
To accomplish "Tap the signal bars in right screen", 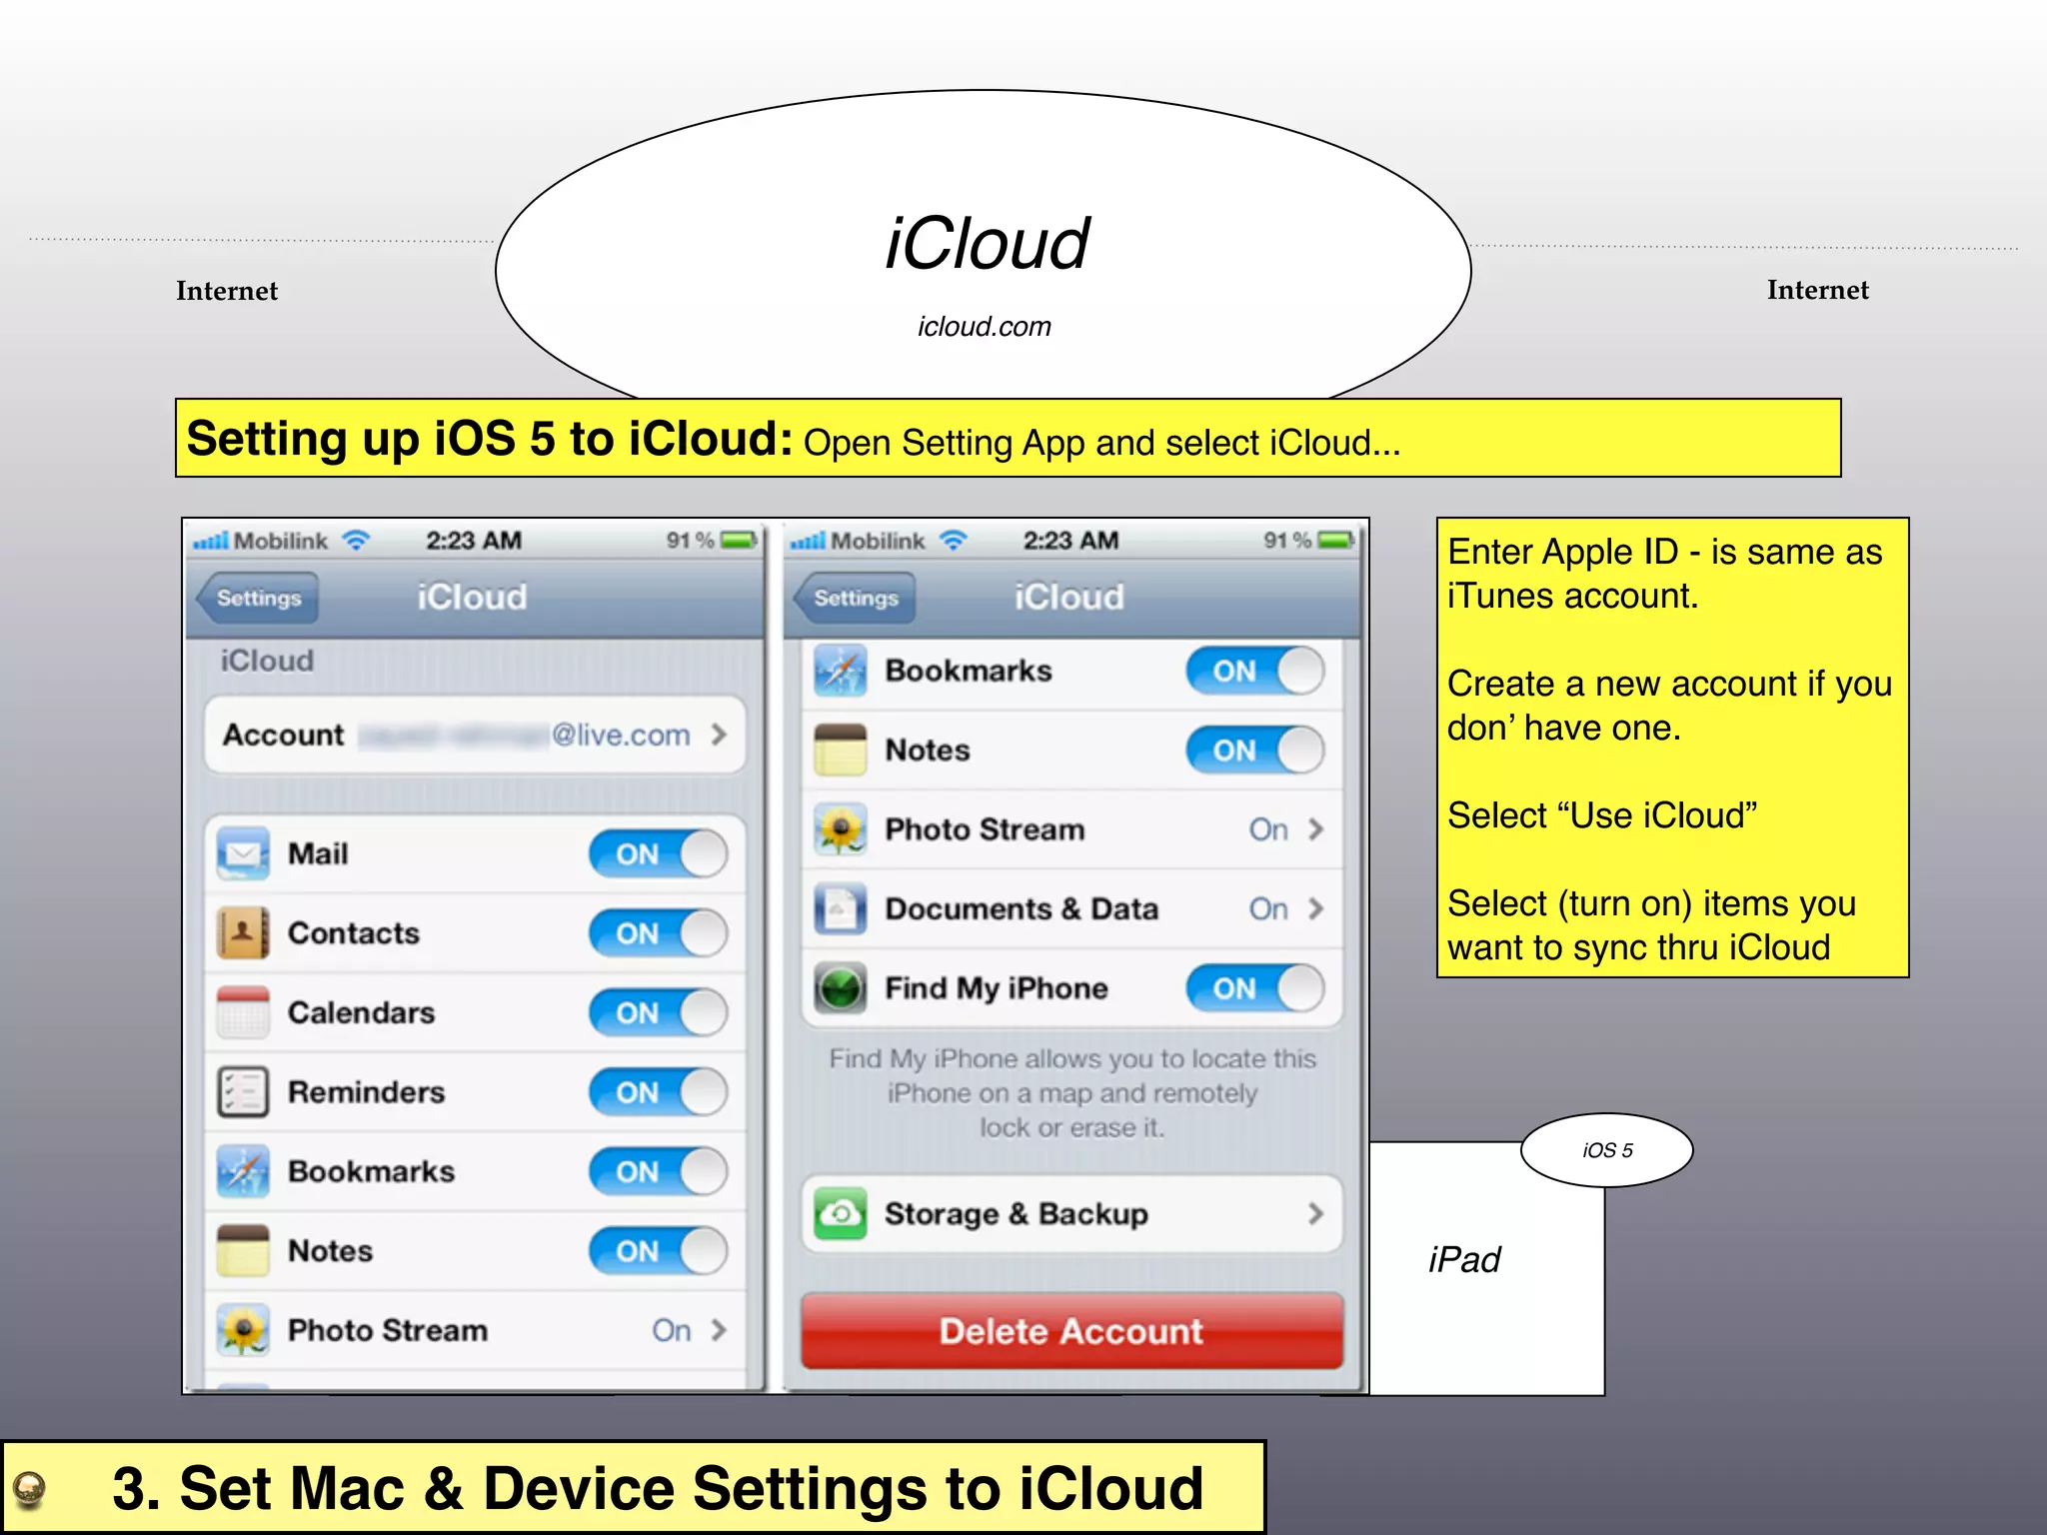I will pyautogui.click(x=808, y=541).
